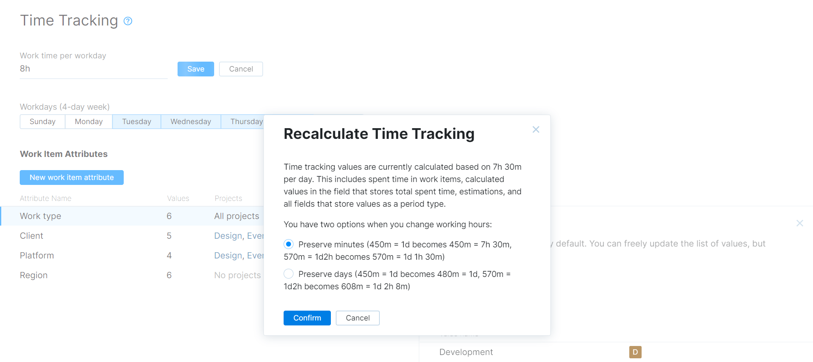Close the right side details panel
Screen dimensions: 813x362
click(799, 223)
